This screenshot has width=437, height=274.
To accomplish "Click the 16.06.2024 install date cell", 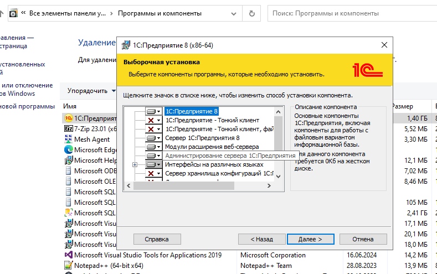I will coord(362,255).
